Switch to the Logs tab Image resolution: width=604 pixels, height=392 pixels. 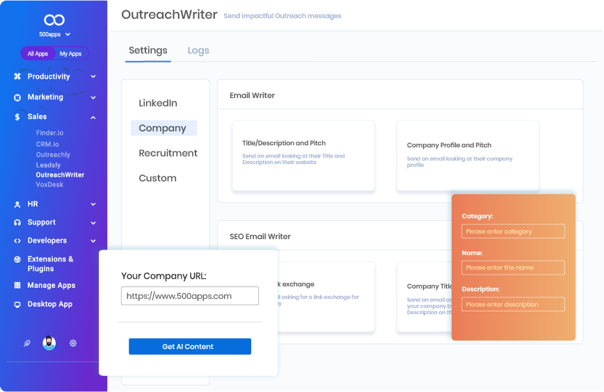198,51
